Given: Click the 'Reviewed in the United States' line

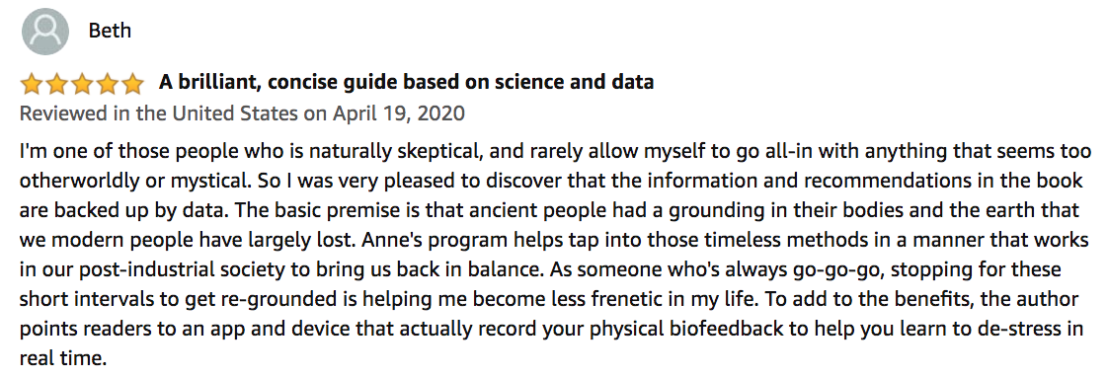Looking at the screenshot, I should pyautogui.click(x=242, y=113).
